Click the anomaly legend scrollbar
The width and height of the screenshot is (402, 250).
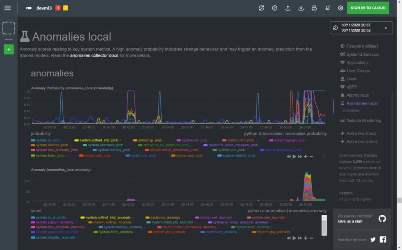(324, 225)
